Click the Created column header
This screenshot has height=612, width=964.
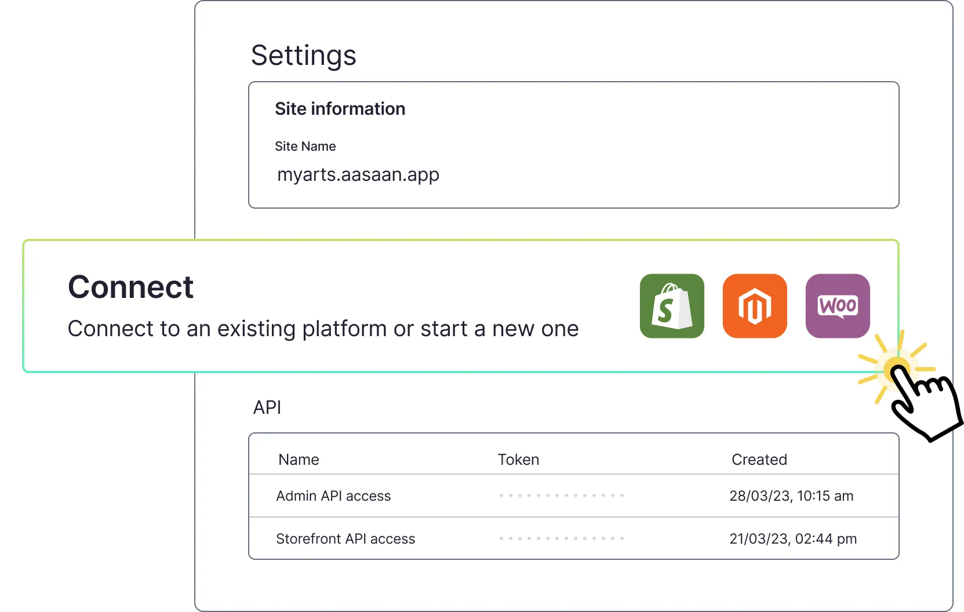click(759, 460)
